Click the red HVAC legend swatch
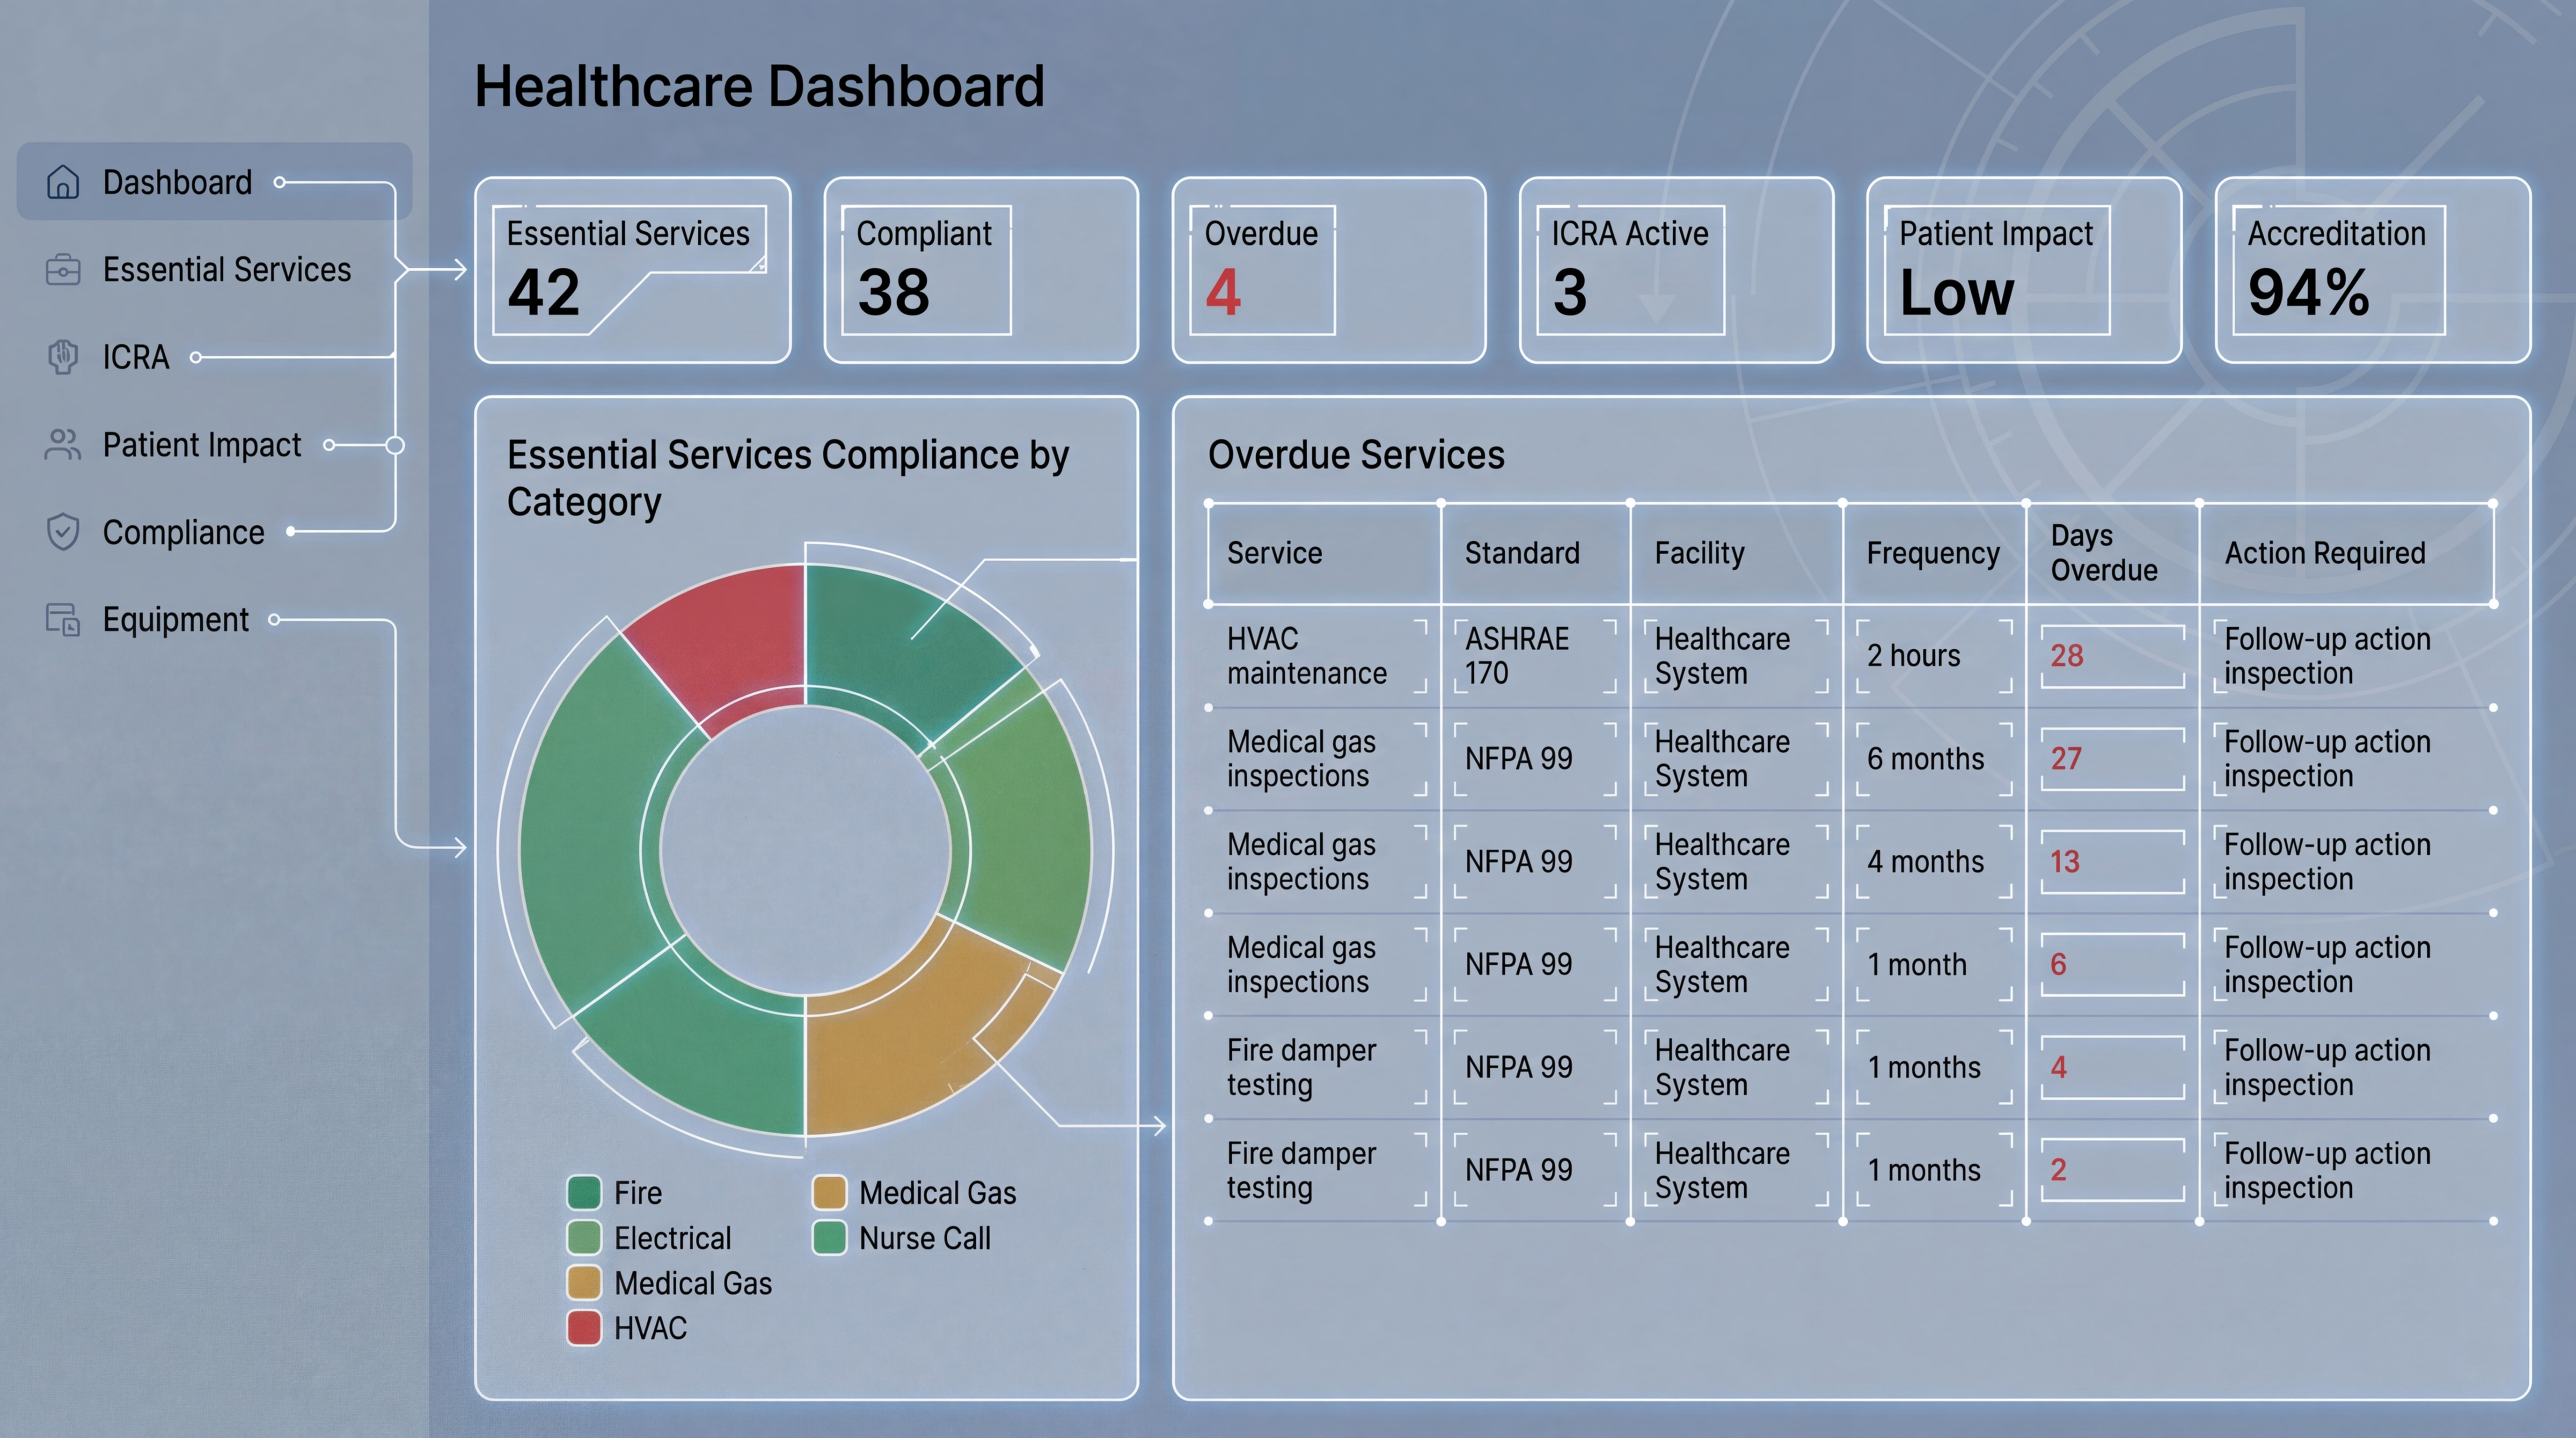Viewport: 2576px width, 1438px height. 584,1328
